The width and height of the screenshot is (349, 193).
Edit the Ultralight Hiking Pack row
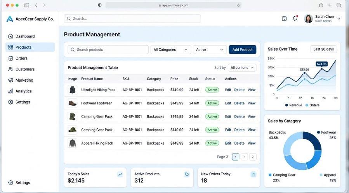pyautogui.click(x=228, y=90)
